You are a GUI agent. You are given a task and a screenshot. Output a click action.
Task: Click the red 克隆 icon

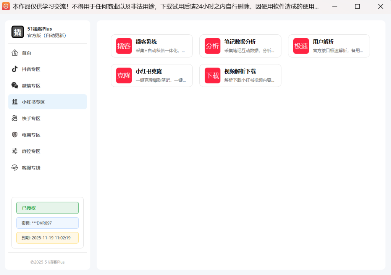click(x=124, y=76)
